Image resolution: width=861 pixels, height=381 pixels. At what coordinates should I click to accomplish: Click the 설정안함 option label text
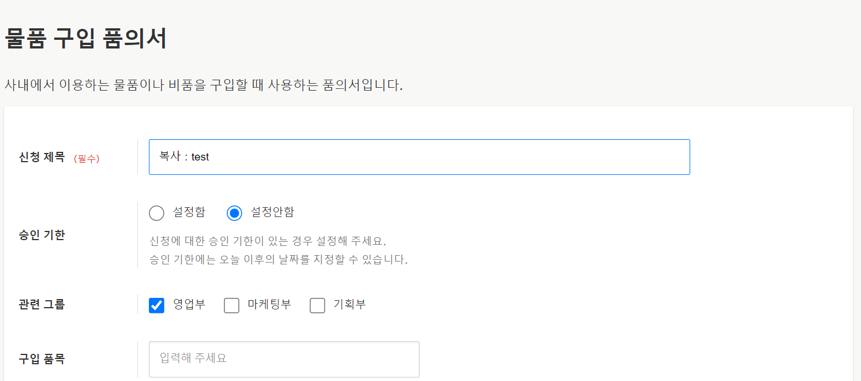pyautogui.click(x=272, y=212)
